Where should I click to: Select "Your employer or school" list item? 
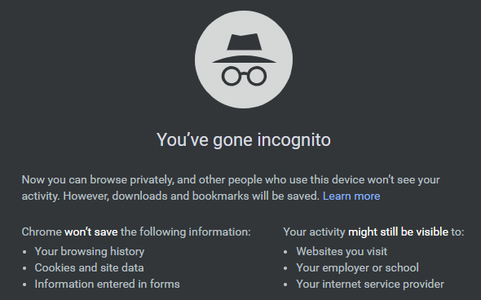pos(357,267)
